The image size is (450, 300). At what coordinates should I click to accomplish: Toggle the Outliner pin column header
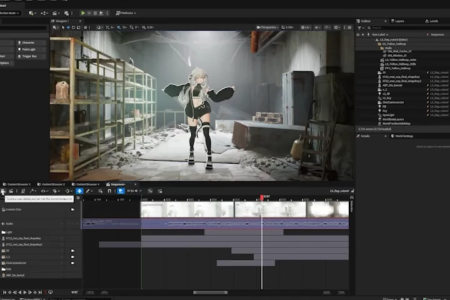(369, 34)
